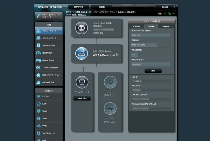Click the LAN MAC address value
The width and height of the screenshot is (210, 141).
click(151, 99)
